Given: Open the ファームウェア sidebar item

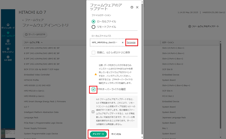Looking at the screenshot, I should click(x=8, y=34).
